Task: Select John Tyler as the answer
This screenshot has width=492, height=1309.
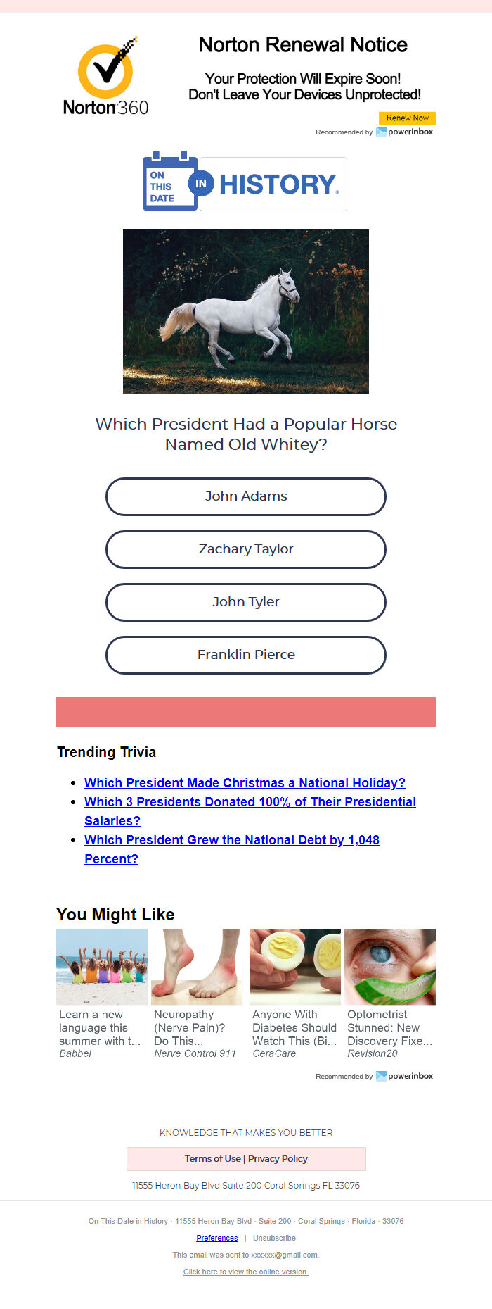Action: click(x=246, y=602)
